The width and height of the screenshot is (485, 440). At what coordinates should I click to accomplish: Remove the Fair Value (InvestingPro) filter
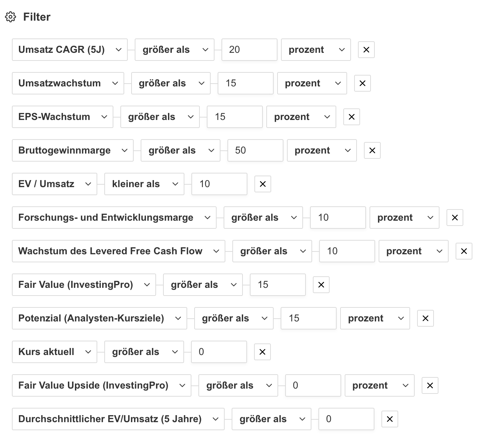point(321,285)
